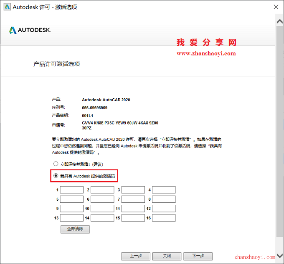Click activation code field 4
This screenshot has height=264, width=284.
click(x=164, y=190)
